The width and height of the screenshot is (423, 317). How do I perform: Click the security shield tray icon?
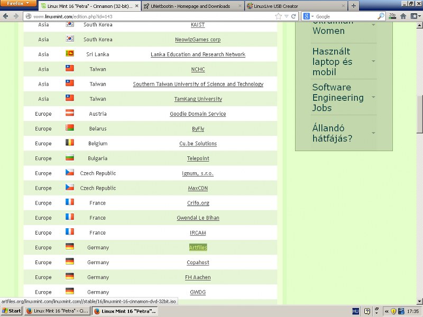(x=393, y=311)
